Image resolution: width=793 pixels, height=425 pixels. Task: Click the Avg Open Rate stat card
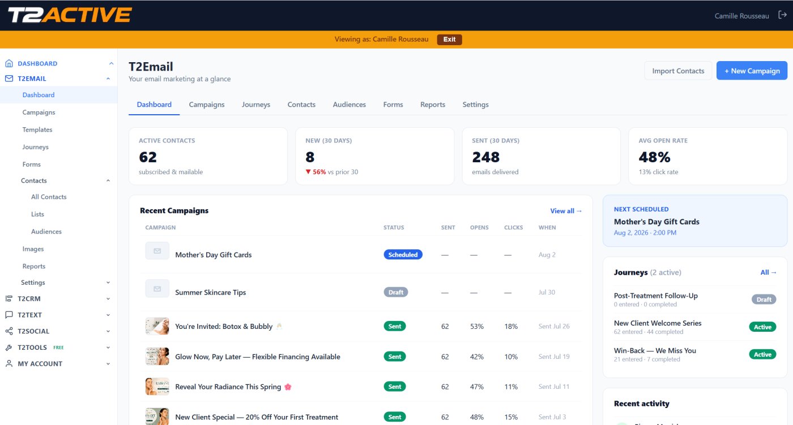point(707,156)
